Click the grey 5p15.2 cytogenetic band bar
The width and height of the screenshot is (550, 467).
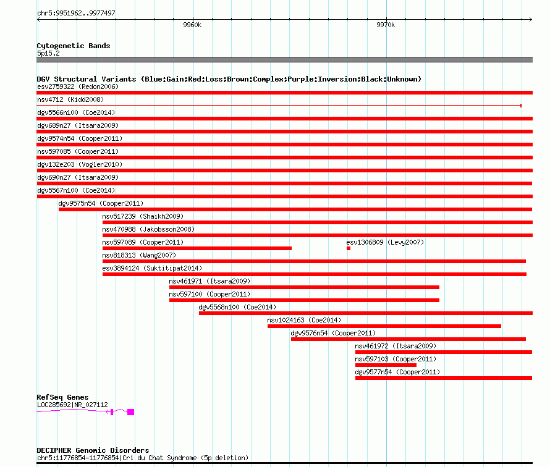point(284,60)
